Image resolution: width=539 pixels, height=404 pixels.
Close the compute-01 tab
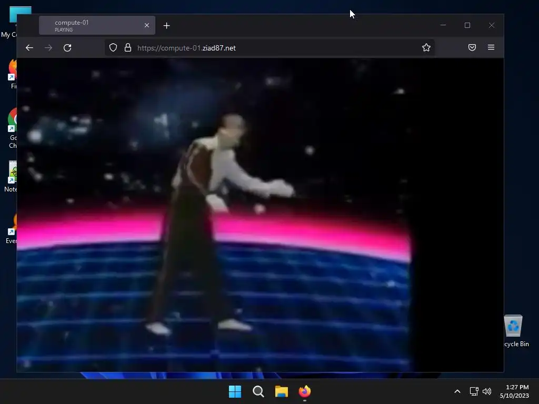[147, 25]
